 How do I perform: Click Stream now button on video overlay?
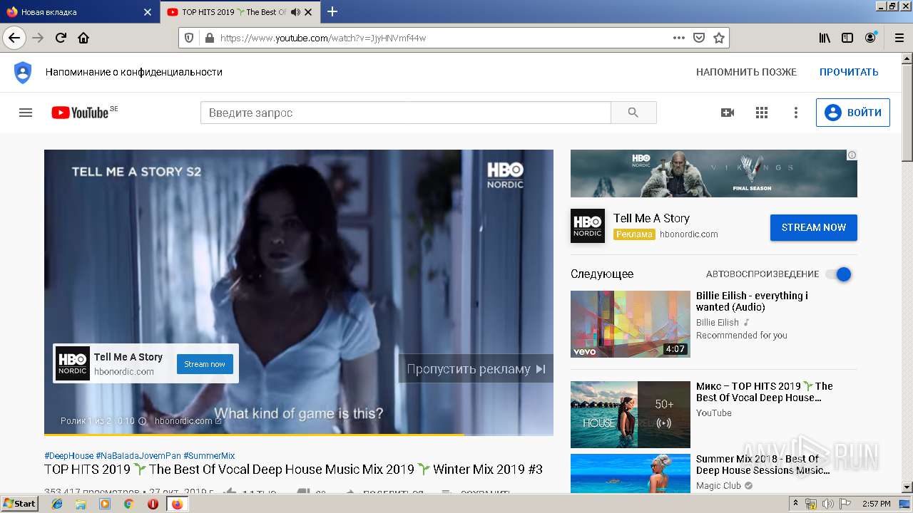pyautogui.click(x=205, y=364)
